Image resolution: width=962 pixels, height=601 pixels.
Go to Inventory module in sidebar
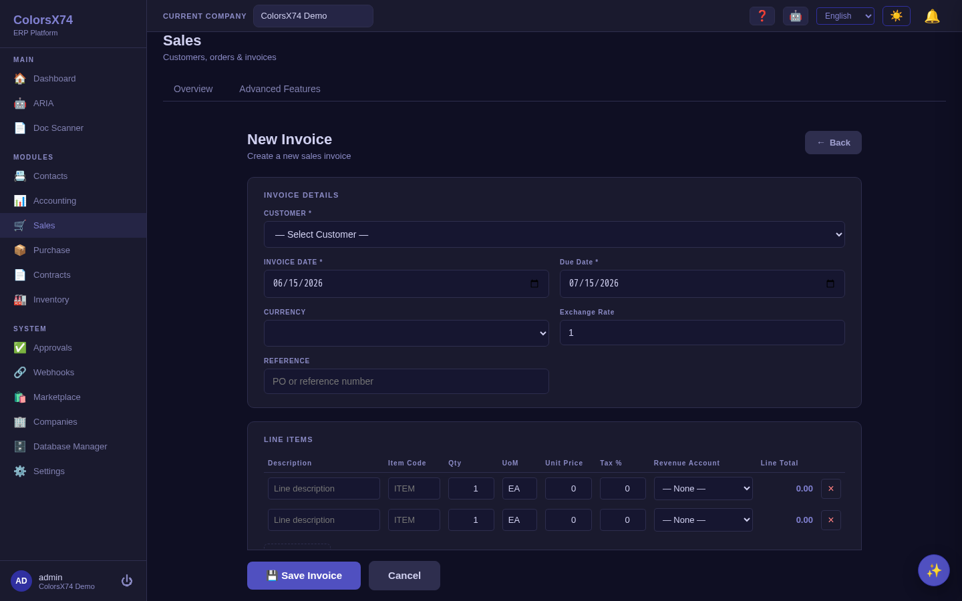coord(73,300)
